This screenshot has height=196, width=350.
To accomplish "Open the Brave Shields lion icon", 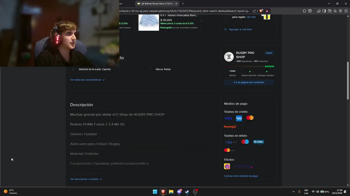I will click(x=261, y=11).
